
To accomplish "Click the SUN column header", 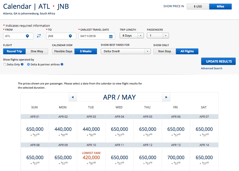I will 34,107.
